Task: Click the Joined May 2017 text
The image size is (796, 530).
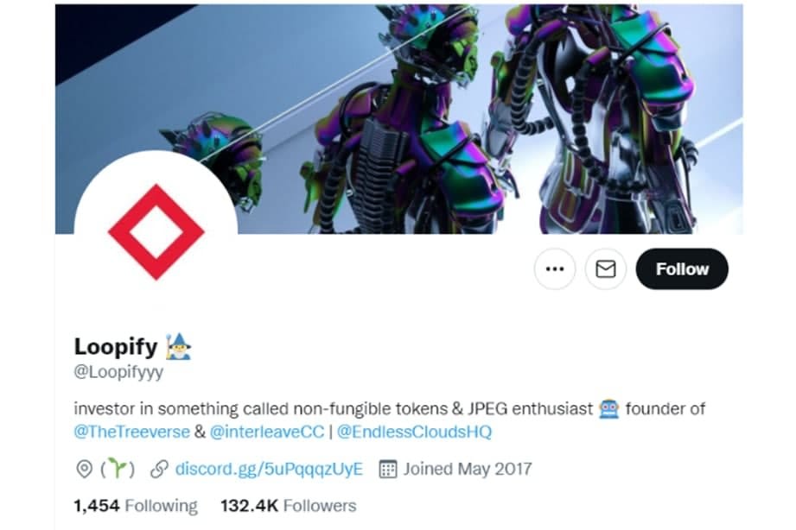Action: 468,469
